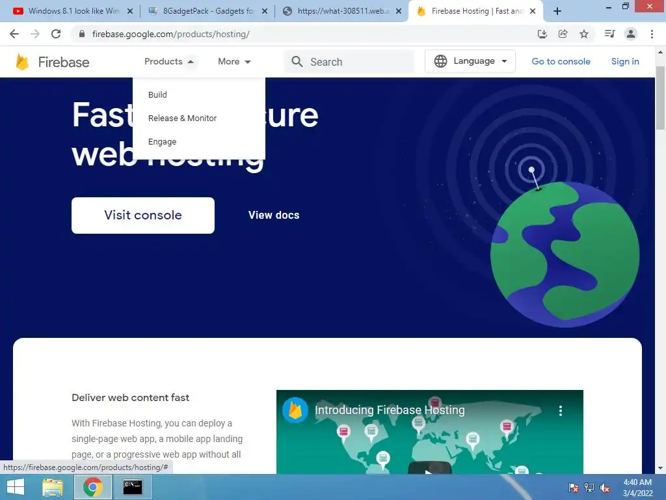The image size is (666, 500).
Task: Click the Introducing Firebase Hosting video title
Action: click(x=390, y=410)
